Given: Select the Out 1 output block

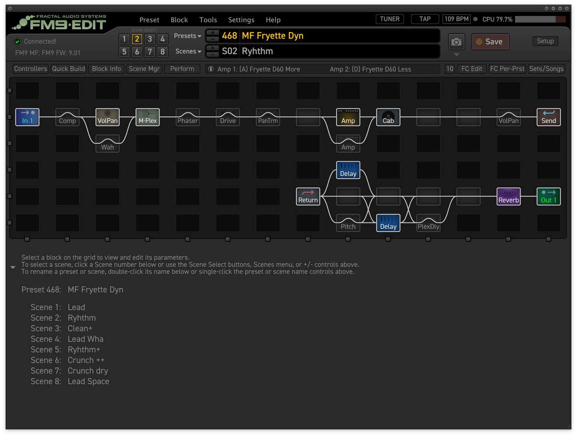Looking at the screenshot, I should coord(548,196).
